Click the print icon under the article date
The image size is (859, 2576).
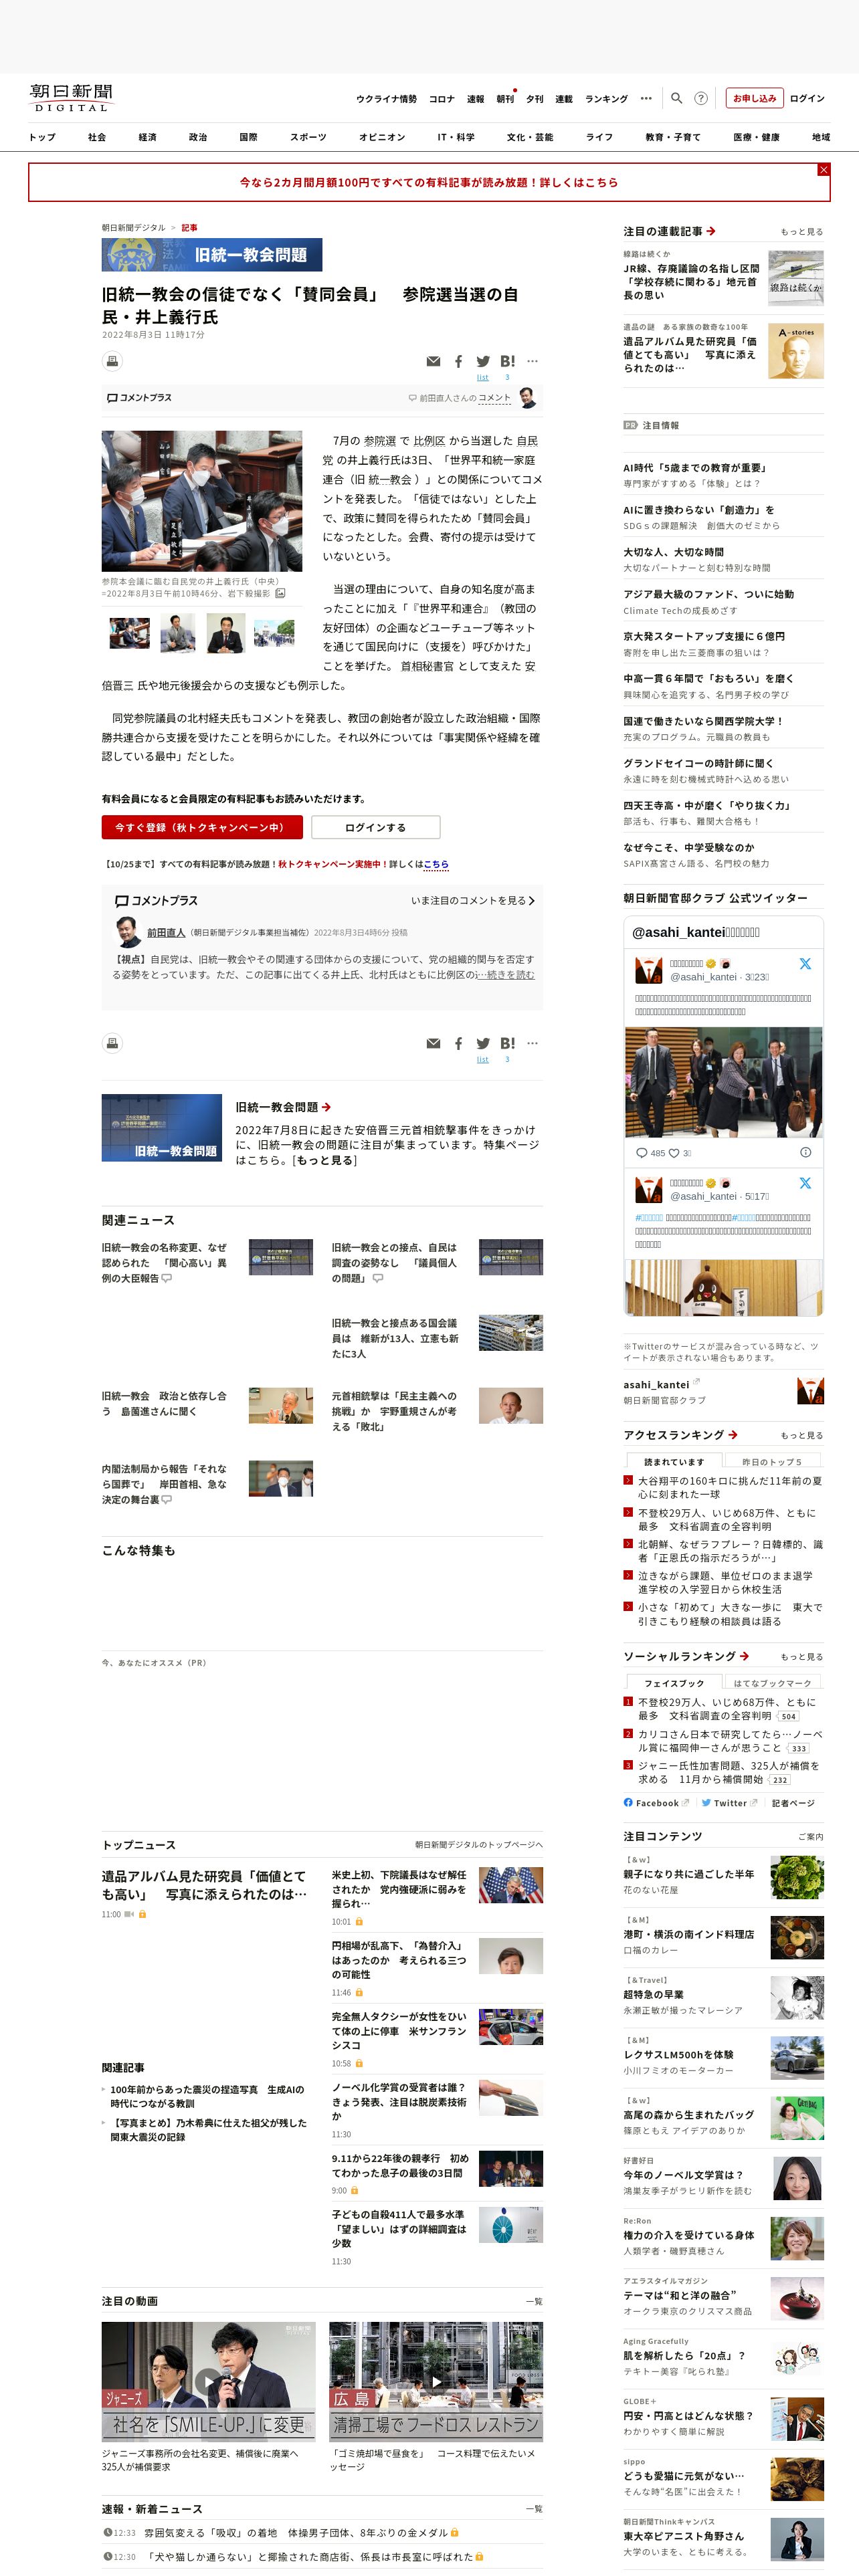[x=112, y=361]
